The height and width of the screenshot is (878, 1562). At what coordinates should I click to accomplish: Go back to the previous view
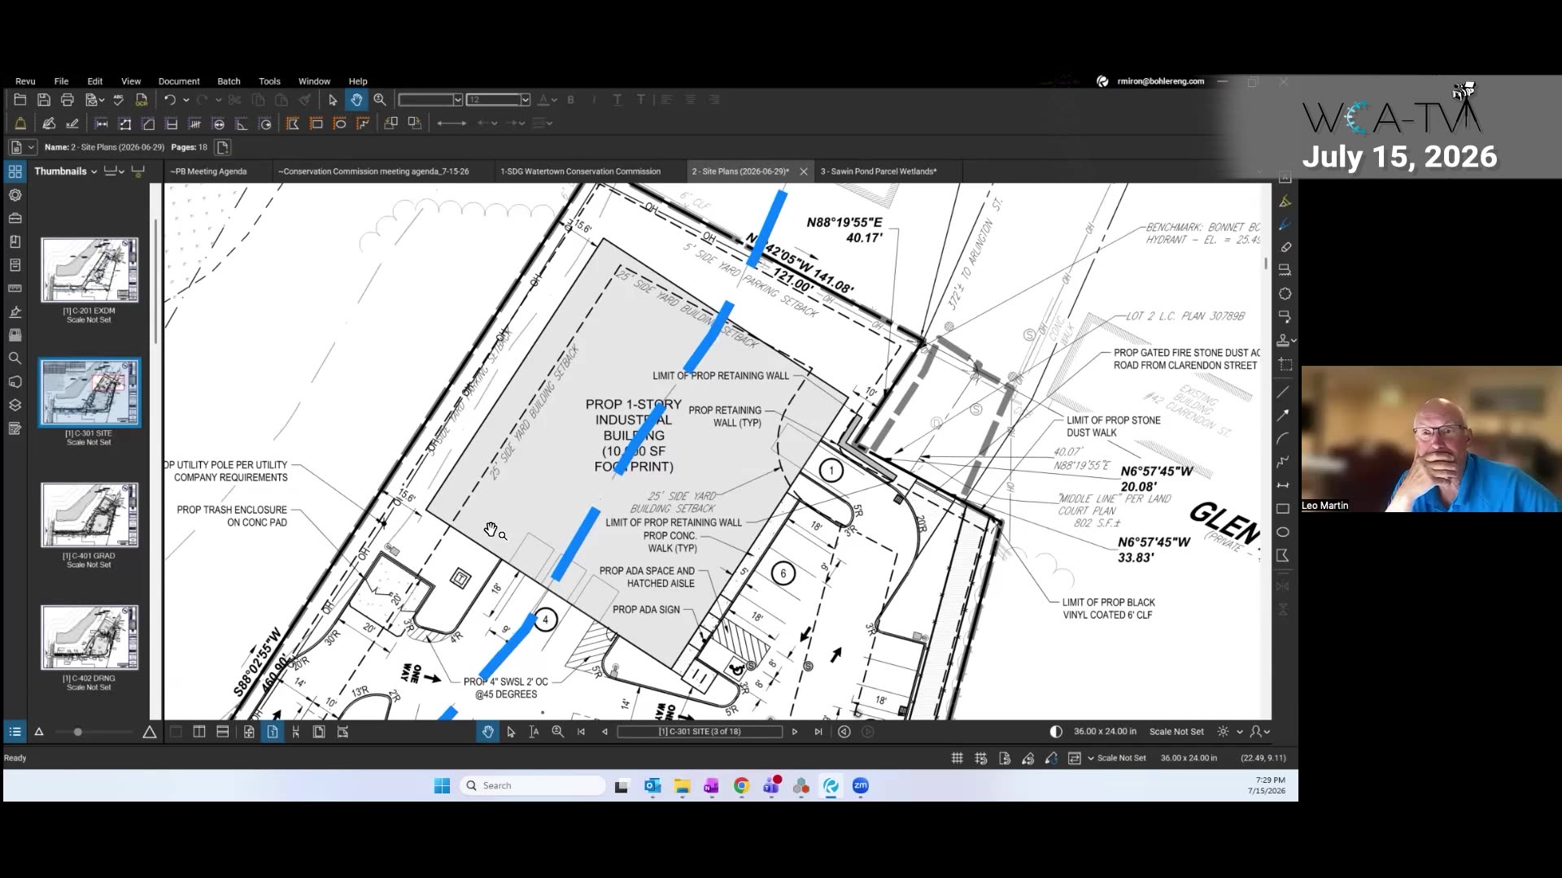844,732
